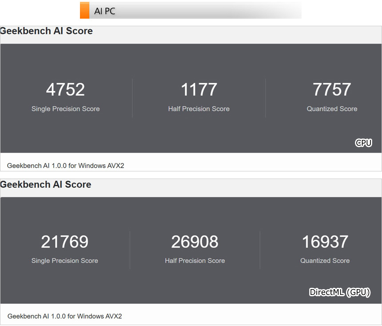Click the orange block beside AI PC
The image size is (382, 326).
tap(84, 10)
